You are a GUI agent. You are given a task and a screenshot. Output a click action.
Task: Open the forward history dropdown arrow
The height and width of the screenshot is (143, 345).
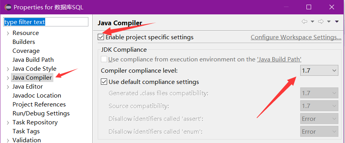point(329,21)
